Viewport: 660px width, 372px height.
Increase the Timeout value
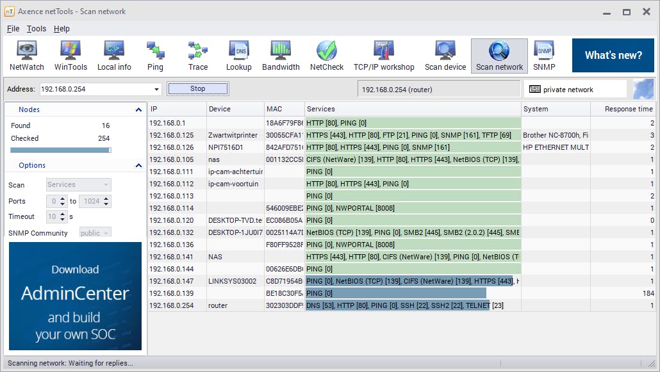tap(63, 214)
